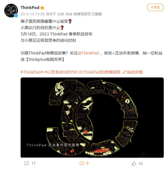Image resolution: width=168 pixels, height=170 pixels.
Task: Open the 抽奖详情 lottery details link
Action: pos(135,72)
